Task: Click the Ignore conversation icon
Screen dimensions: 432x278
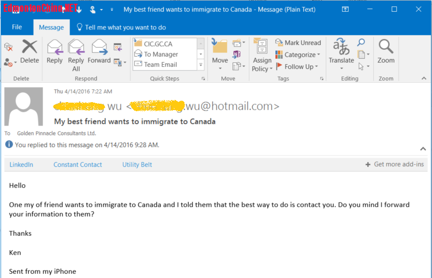Action: (8, 47)
